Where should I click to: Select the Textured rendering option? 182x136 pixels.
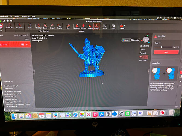point(143,60)
